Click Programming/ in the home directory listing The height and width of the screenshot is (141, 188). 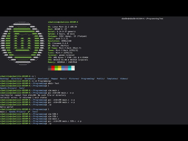pyautogui.click(x=88, y=79)
